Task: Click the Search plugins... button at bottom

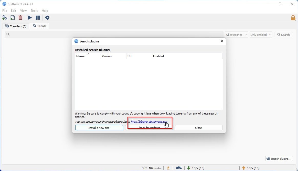Action: tap(279, 158)
